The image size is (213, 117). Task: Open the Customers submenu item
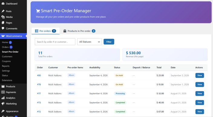click(7, 56)
